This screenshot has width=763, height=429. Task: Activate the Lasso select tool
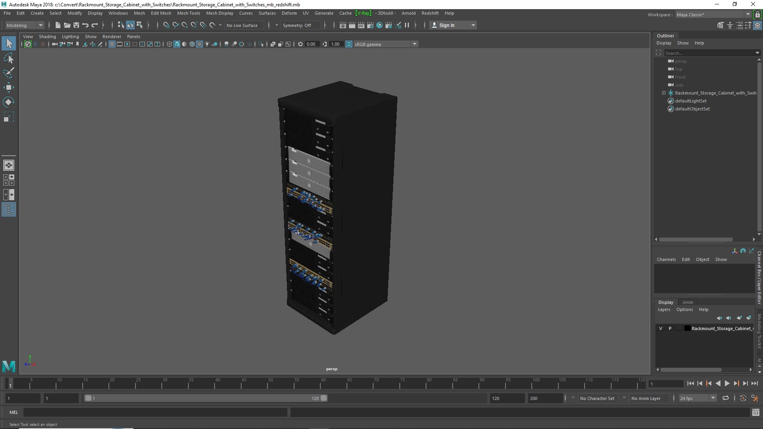click(9, 58)
